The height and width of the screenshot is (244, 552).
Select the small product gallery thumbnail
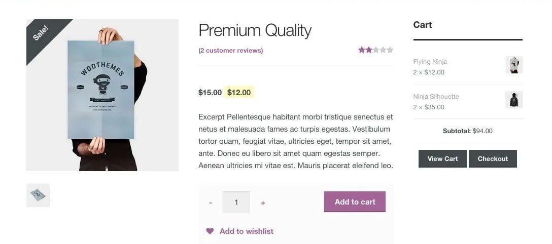click(x=38, y=195)
